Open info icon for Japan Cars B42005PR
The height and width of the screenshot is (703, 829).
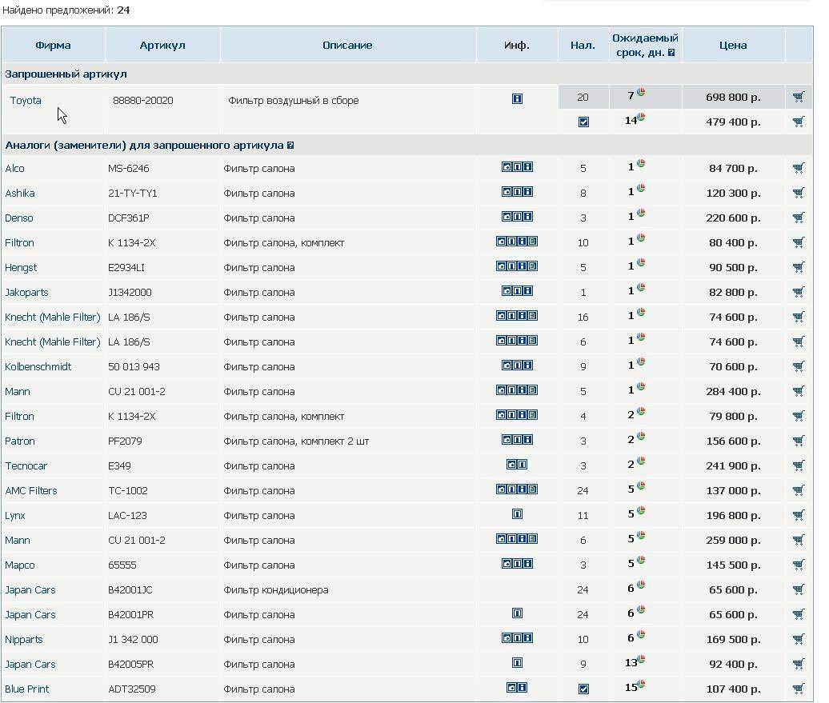click(517, 663)
